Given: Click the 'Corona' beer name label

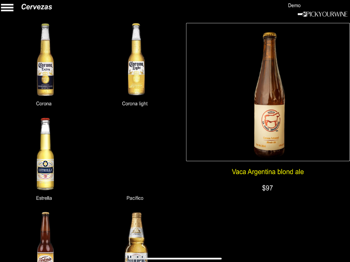Looking at the screenshot, I should click(x=44, y=104).
